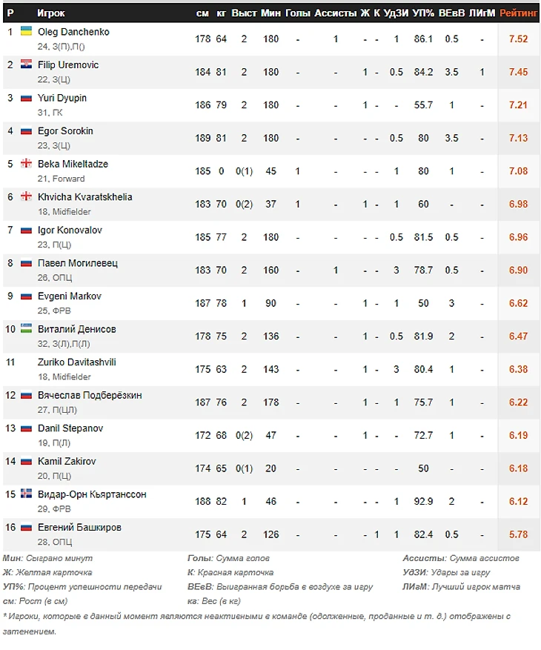Click the Icelandic flag beside Видар-Орн Кьяртанссон
The height and width of the screenshot is (650, 541).
(x=26, y=494)
